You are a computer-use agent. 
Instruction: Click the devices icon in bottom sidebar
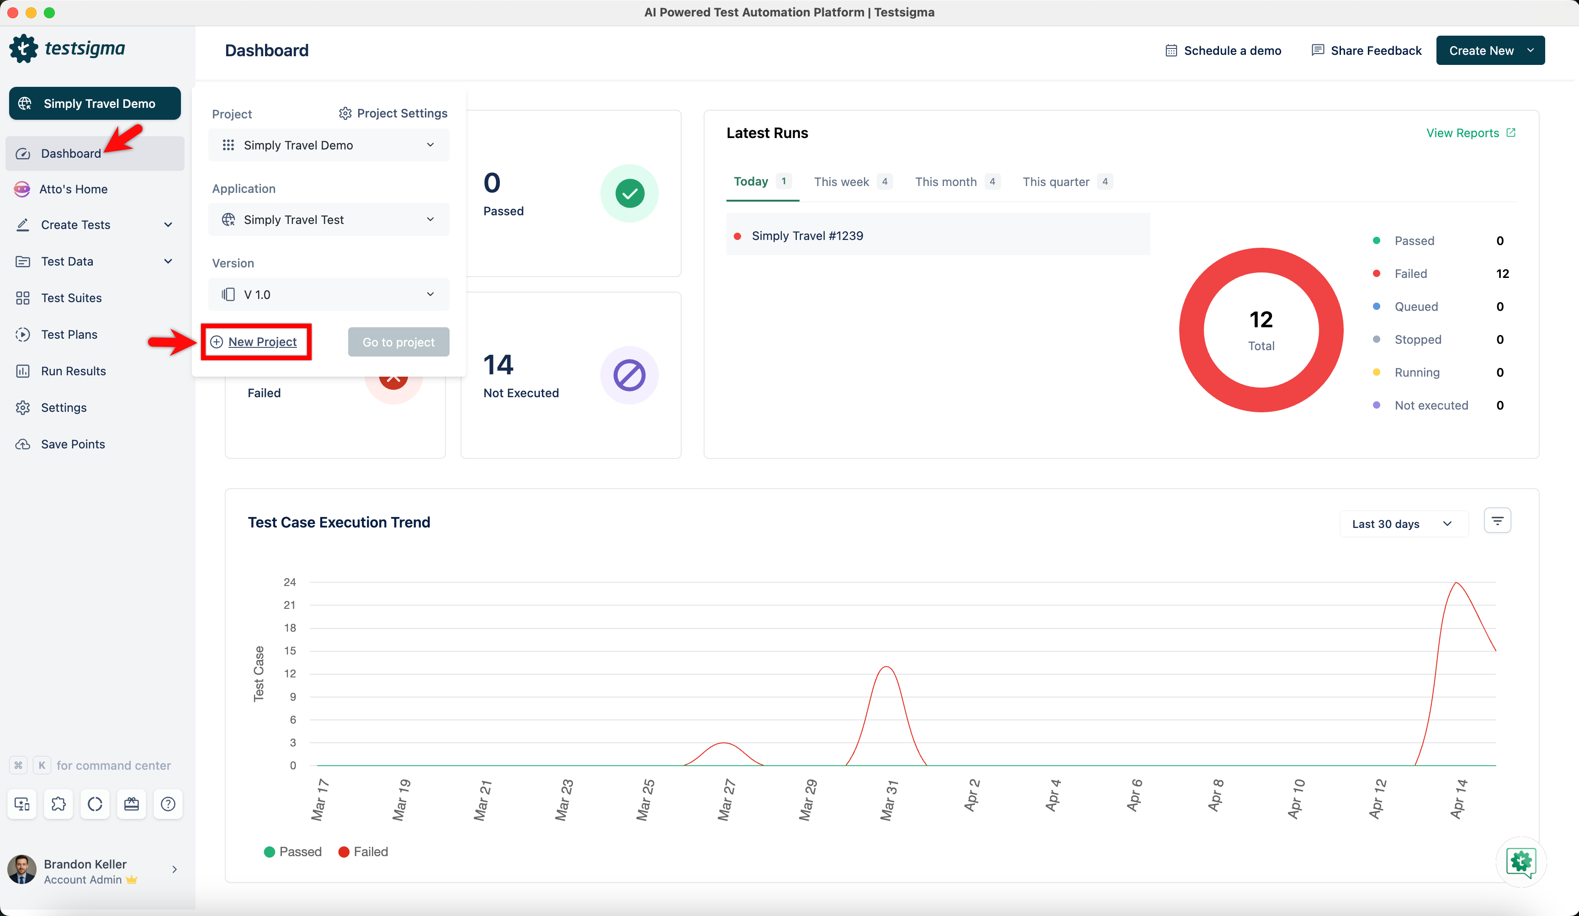coord(22,804)
